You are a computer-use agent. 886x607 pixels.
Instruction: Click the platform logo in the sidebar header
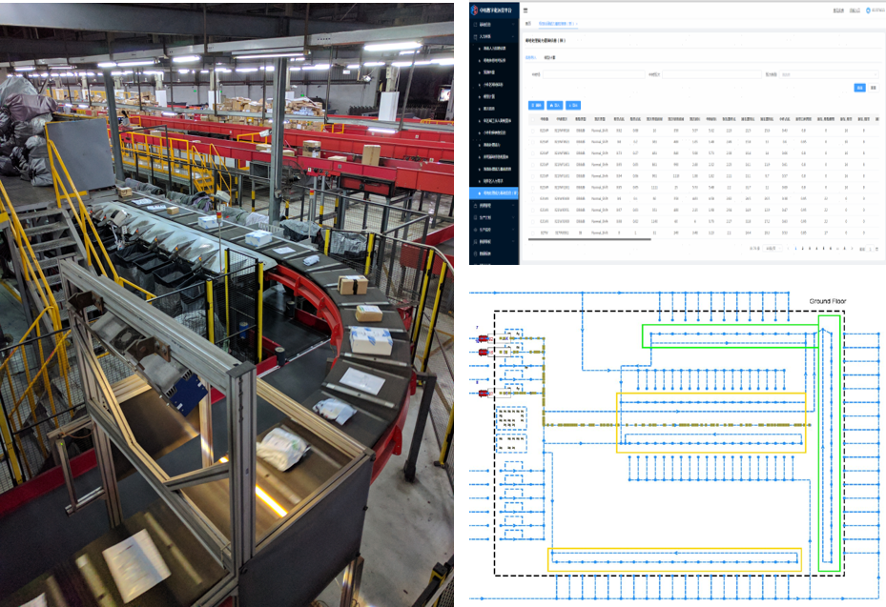click(x=475, y=10)
